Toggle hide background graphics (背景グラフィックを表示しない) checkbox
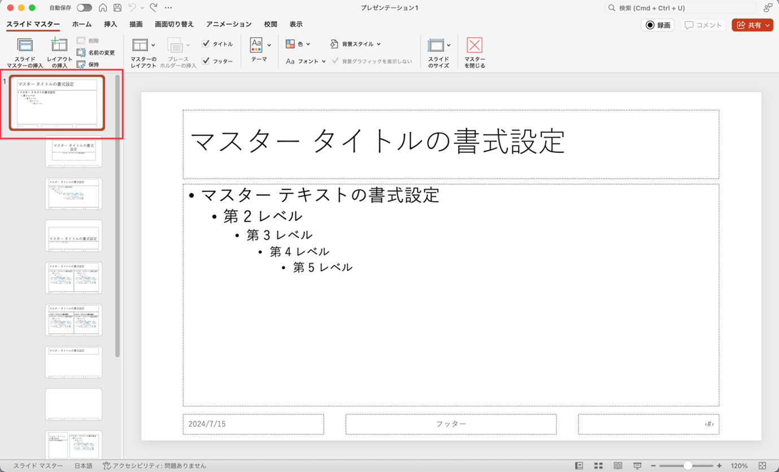 [x=335, y=61]
